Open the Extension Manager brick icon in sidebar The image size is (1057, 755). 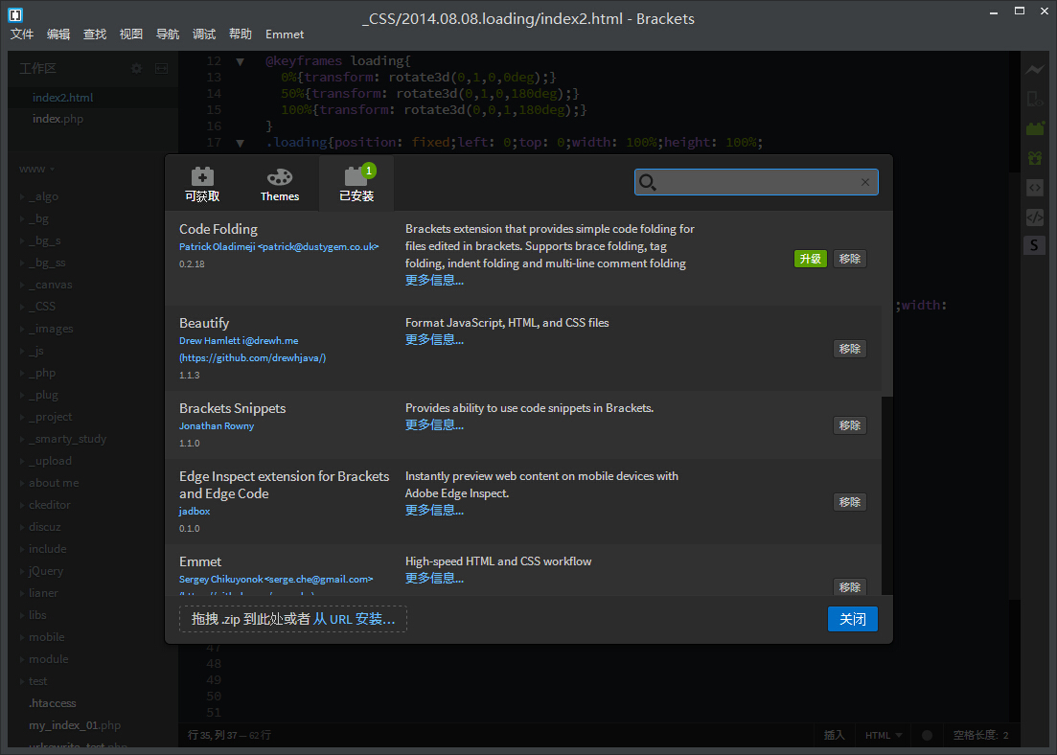(x=1034, y=127)
